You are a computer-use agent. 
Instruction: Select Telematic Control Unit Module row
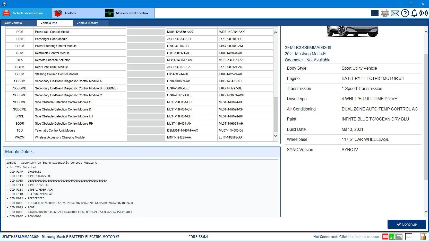coord(139,131)
